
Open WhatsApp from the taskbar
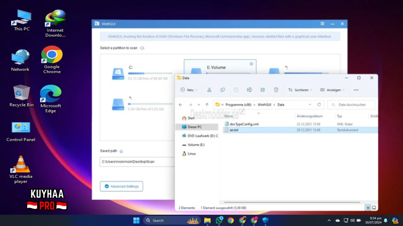click(x=219, y=220)
